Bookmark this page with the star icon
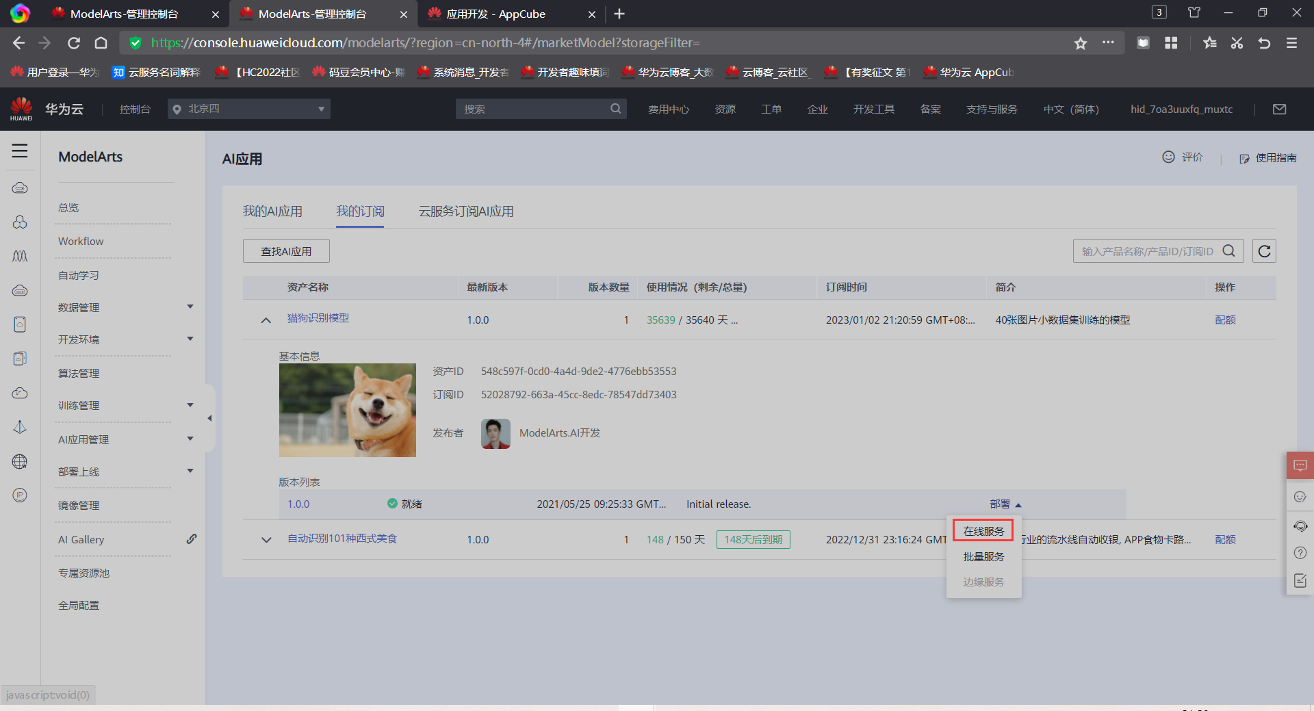 (x=1081, y=43)
